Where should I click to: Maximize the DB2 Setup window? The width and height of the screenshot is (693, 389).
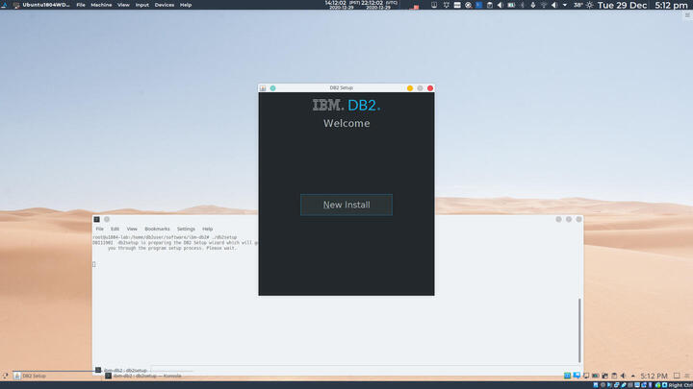(420, 88)
